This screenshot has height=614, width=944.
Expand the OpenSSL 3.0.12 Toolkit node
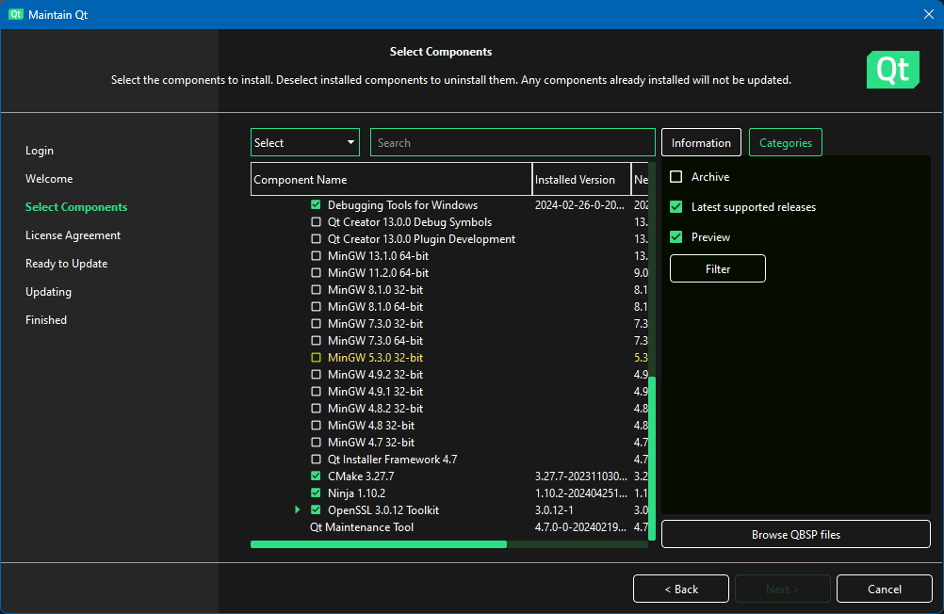[x=298, y=510]
